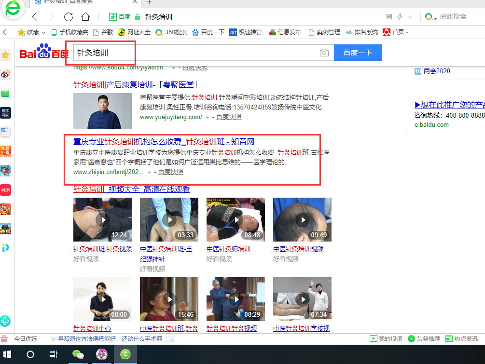The height and width of the screenshot is (364, 485).
Task: Open the 360搜索 bookmark
Action: click(x=171, y=32)
